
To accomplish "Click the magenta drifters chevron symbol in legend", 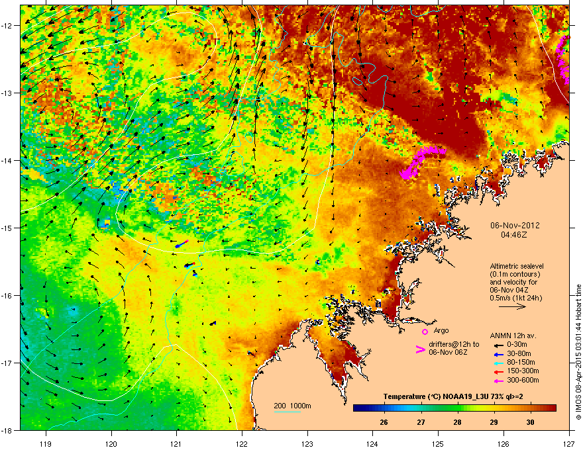I will click(x=420, y=349).
